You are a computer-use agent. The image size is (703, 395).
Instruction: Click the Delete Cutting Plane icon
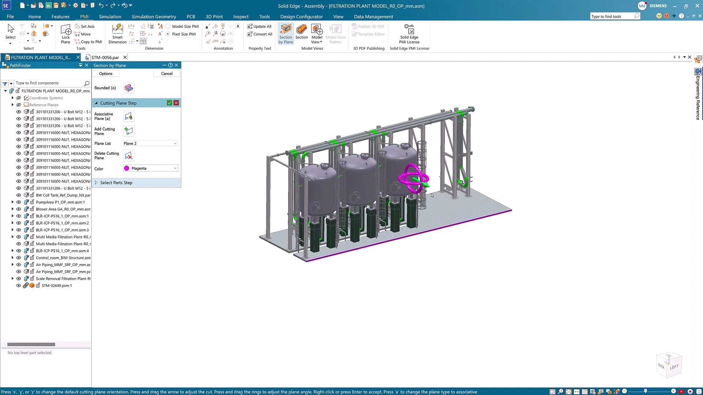coord(129,156)
